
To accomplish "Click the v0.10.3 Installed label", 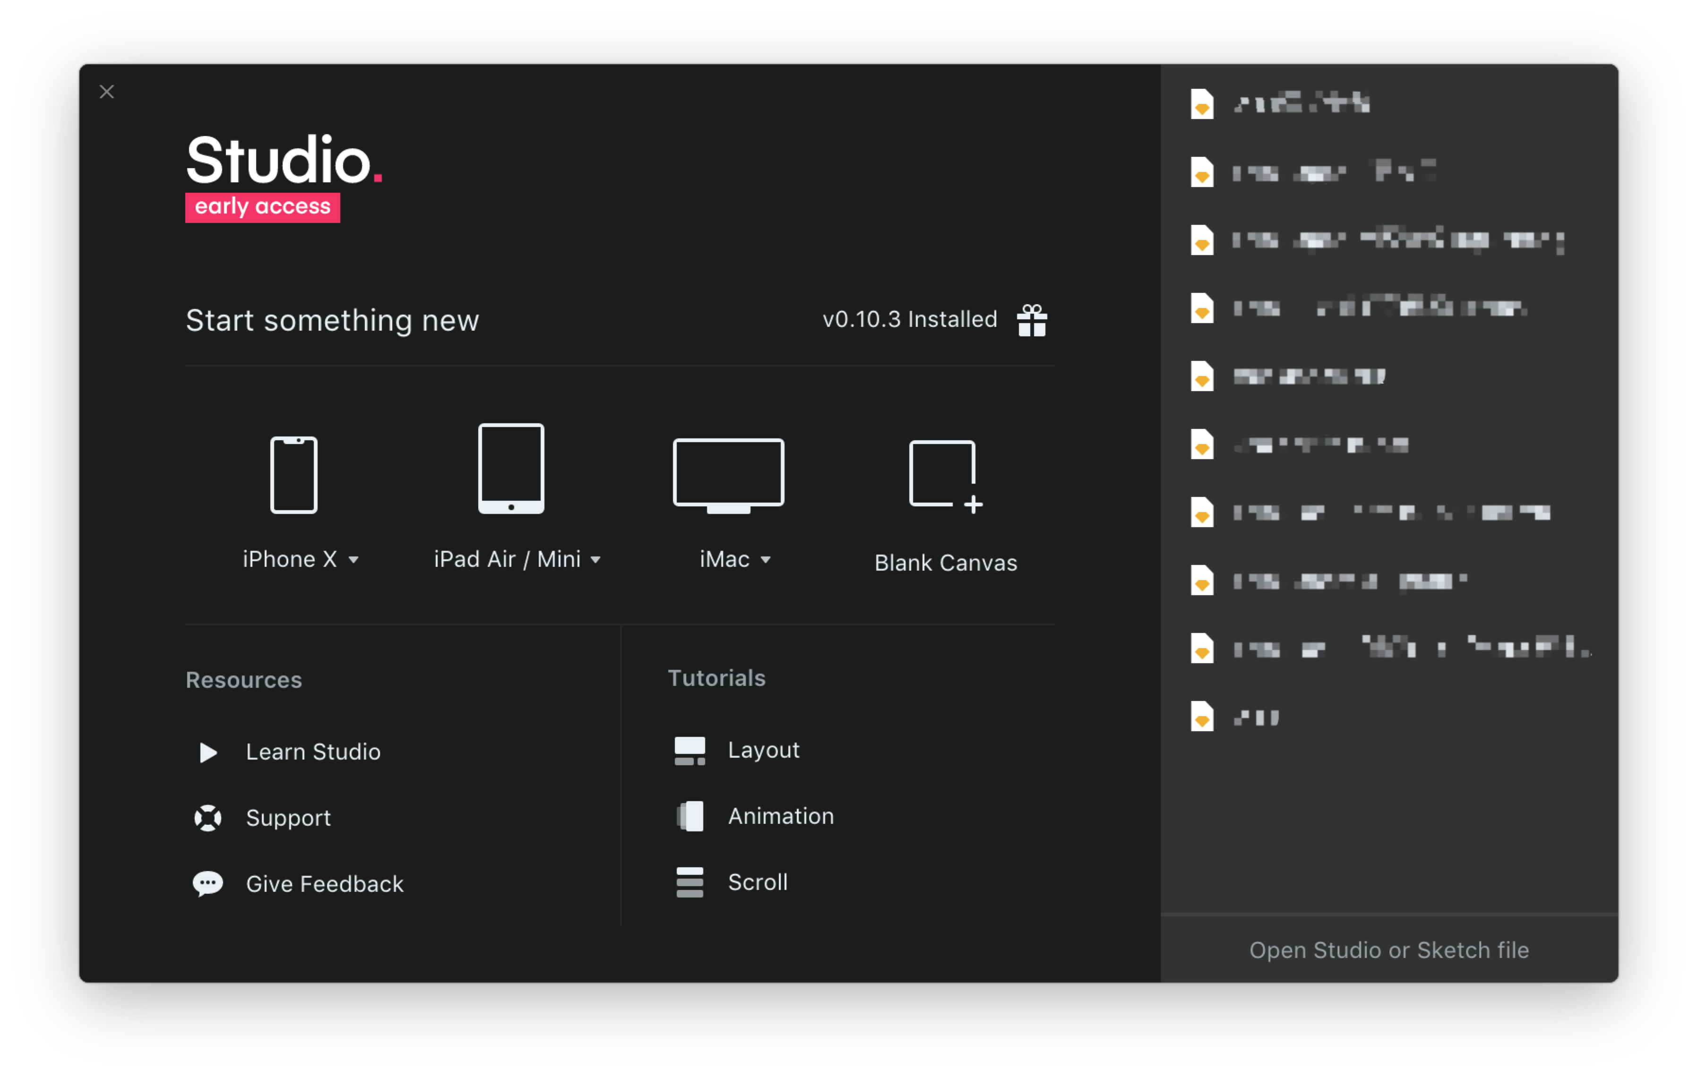I will pos(909,319).
